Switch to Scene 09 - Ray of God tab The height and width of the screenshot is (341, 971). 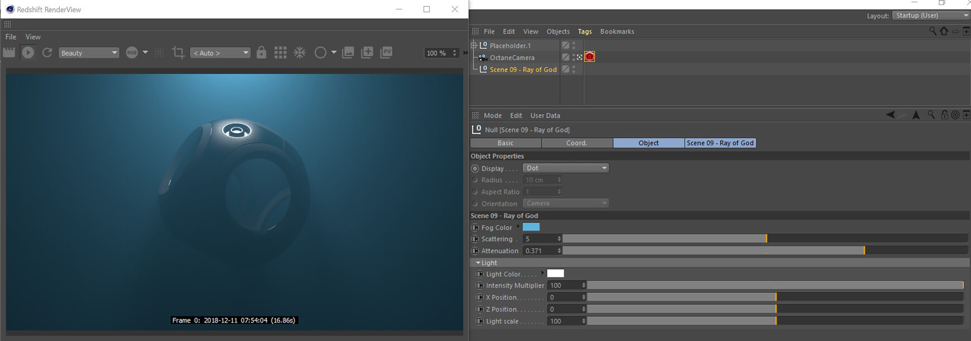click(x=720, y=143)
